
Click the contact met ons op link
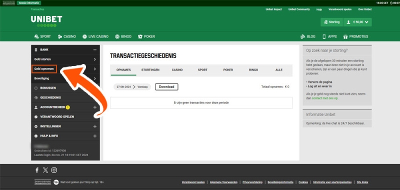[x=324, y=98]
